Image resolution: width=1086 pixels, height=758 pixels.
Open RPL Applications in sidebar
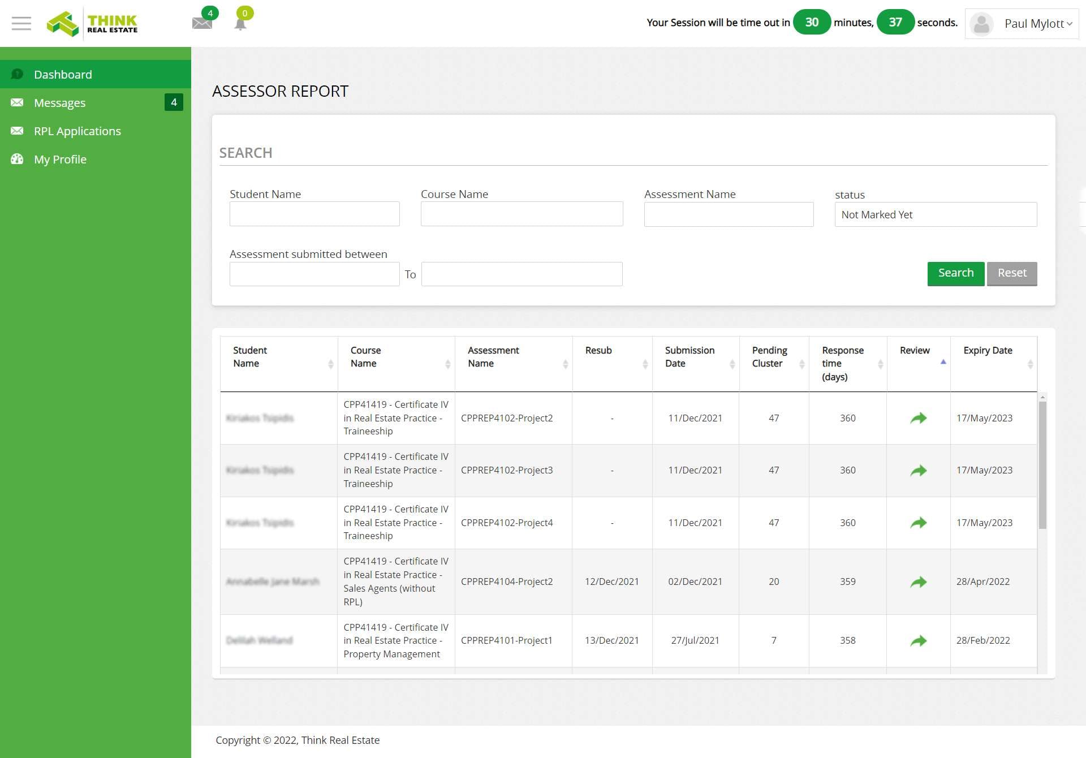point(96,131)
